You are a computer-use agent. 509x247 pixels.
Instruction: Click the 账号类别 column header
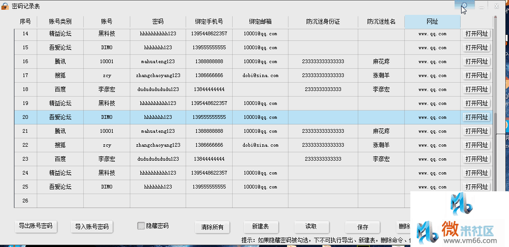pyautogui.click(x=60, y=22)
